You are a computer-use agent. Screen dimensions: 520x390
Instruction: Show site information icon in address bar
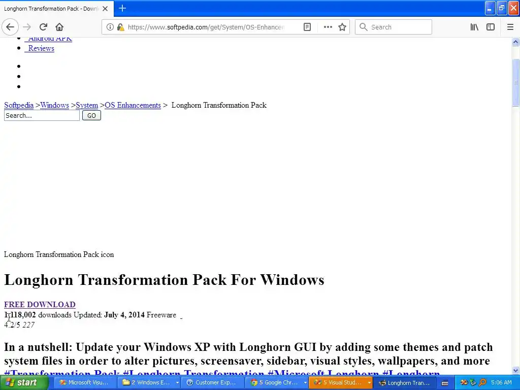click(x=110, y=27)
